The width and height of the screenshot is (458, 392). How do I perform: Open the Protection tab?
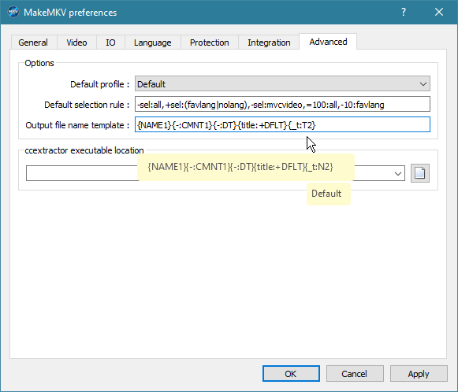pos(209,43)
